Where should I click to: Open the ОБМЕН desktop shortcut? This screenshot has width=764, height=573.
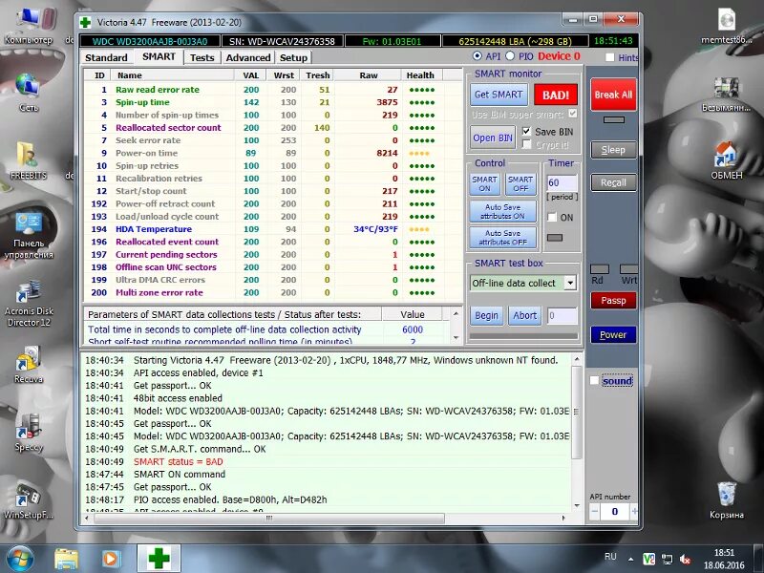(727, 160)
